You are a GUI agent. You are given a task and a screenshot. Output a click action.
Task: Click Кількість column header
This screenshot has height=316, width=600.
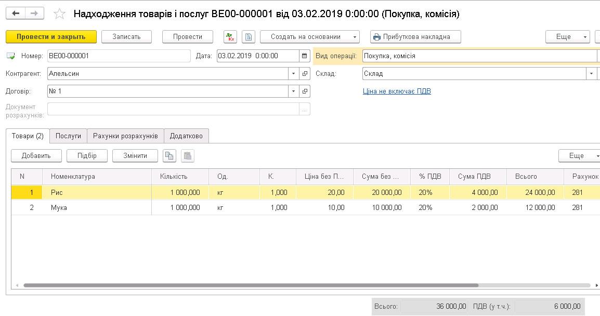coord(180,176)
